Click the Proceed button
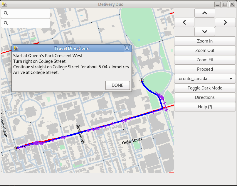Viewport: 237px width, 186px height. (x=205, y=69)
